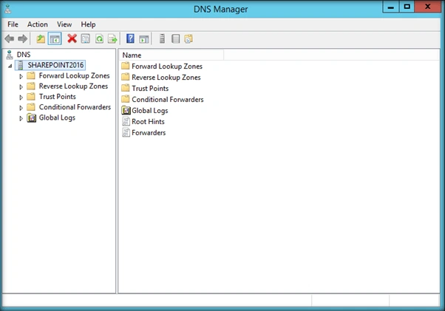Collapse the SHAREPOINT2016 server node

coord(10,66)
